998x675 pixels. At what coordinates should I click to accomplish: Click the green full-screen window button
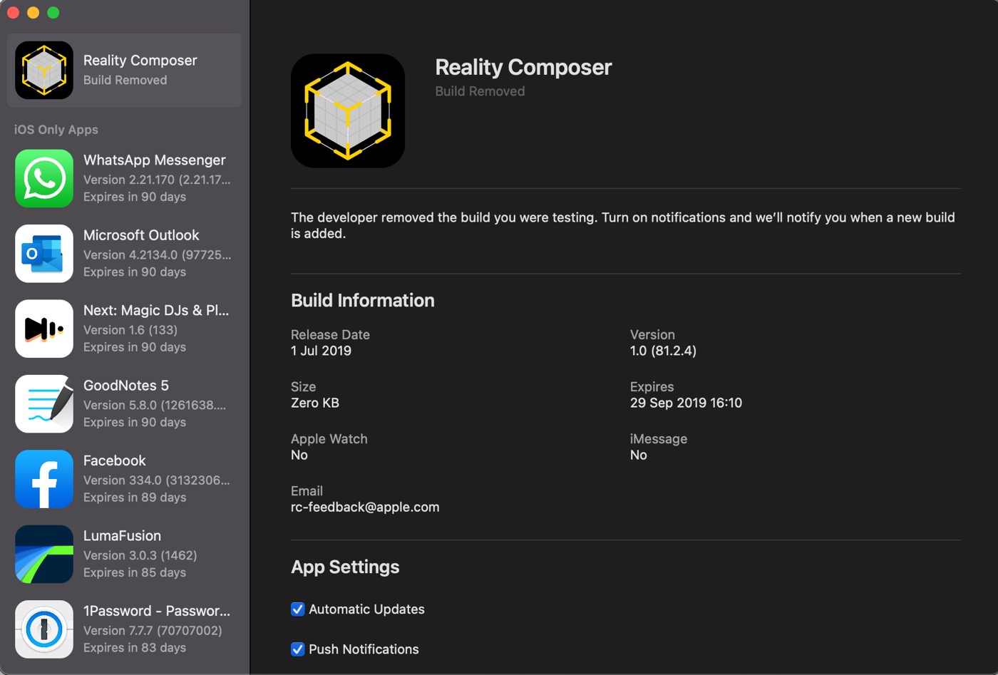[x=53, y=13]
